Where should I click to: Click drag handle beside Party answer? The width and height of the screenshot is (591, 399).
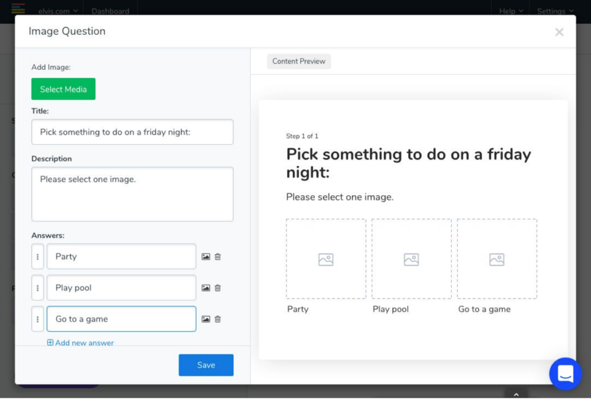(38, 257)
